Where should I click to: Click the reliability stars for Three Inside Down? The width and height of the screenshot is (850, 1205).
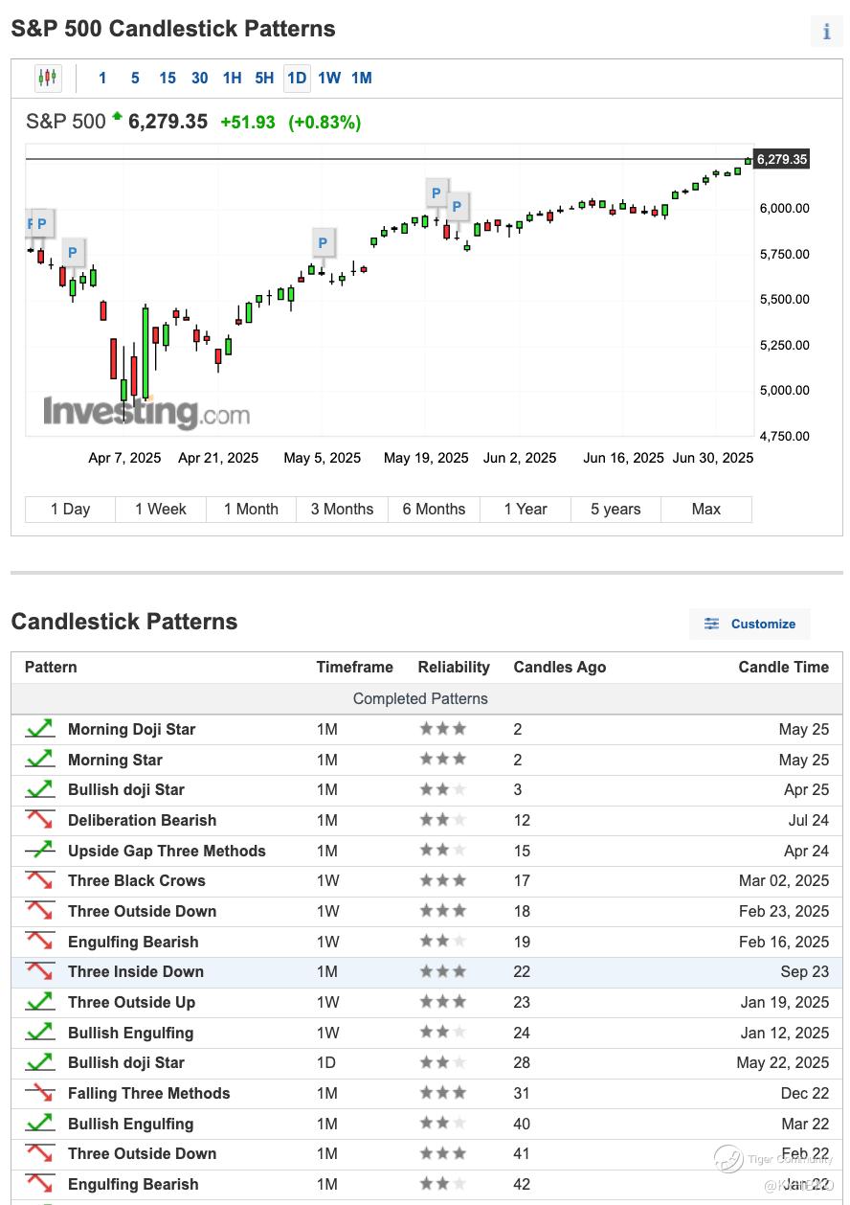tap(443, 971)
